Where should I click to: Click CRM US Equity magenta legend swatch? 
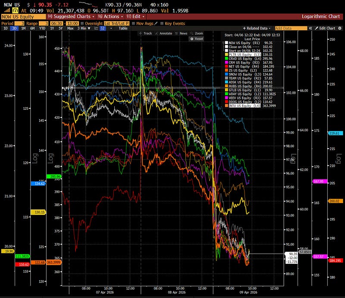(x=226, y=63)
